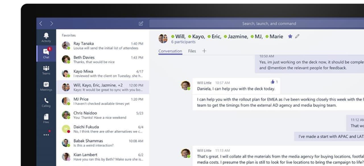Open the Chat section in sidebar

(x=46, y=53)
